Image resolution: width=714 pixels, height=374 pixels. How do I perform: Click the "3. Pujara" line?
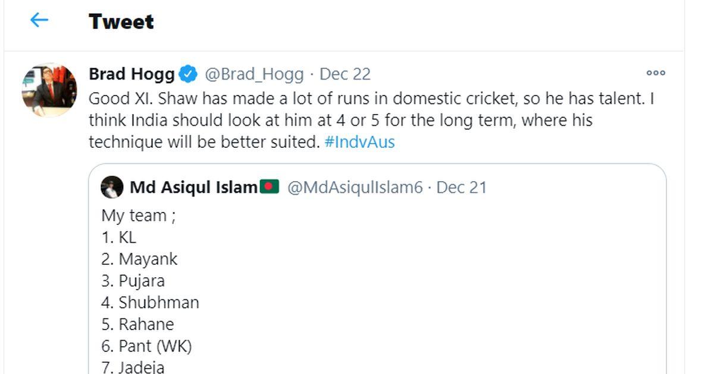(x=133, y=281)
